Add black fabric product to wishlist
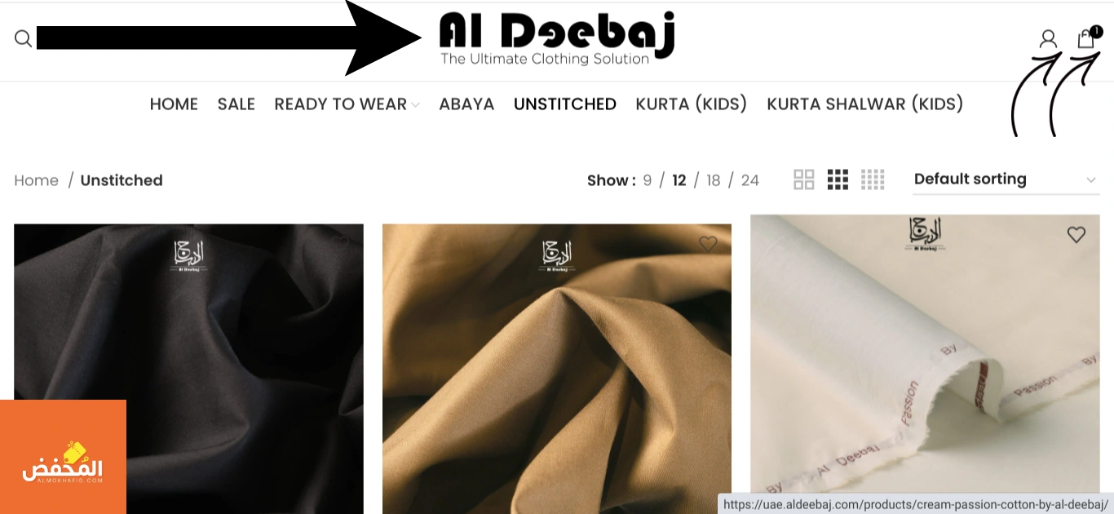The height and width of the screenshot is (514, 1114). (x=340, y=243)
